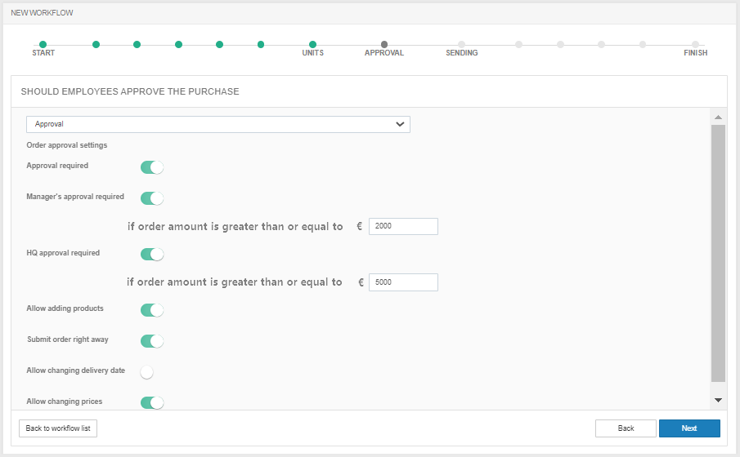Click the START step marker
The image size is (740, 457).
point(43,45)
